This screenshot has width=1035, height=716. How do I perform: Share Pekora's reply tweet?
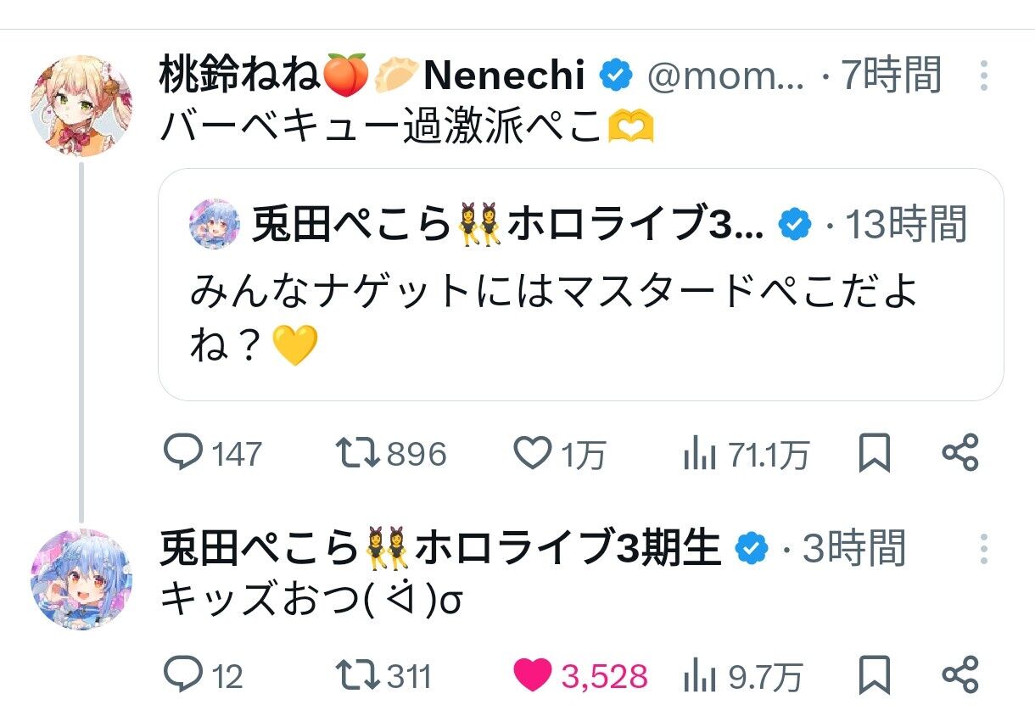[960, 675]
